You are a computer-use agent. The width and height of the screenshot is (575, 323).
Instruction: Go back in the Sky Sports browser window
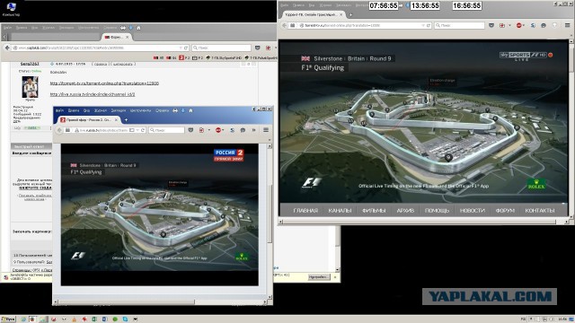[x=284, y=25]
